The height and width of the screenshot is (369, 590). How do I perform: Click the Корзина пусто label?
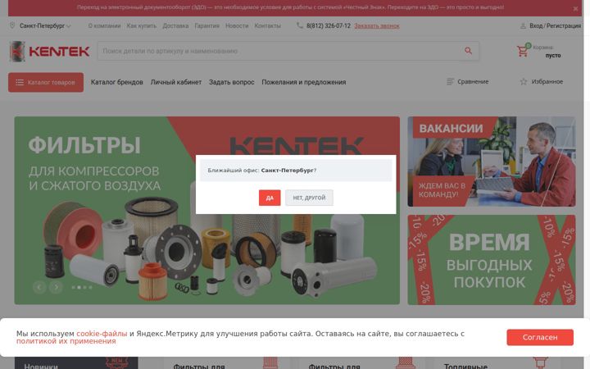pyautogui.click(x=547, y=51)
